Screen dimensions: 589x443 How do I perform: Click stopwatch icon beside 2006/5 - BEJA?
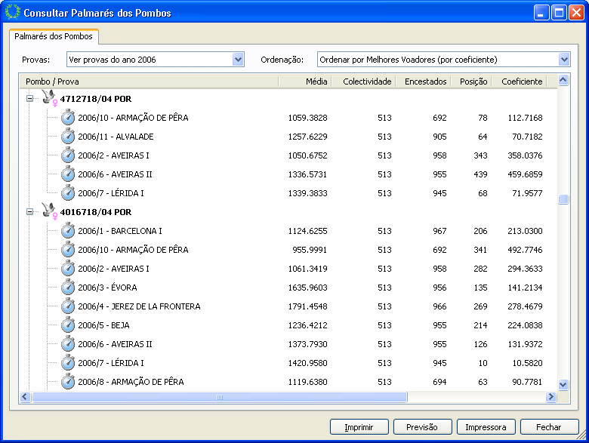tap(68, 325)
